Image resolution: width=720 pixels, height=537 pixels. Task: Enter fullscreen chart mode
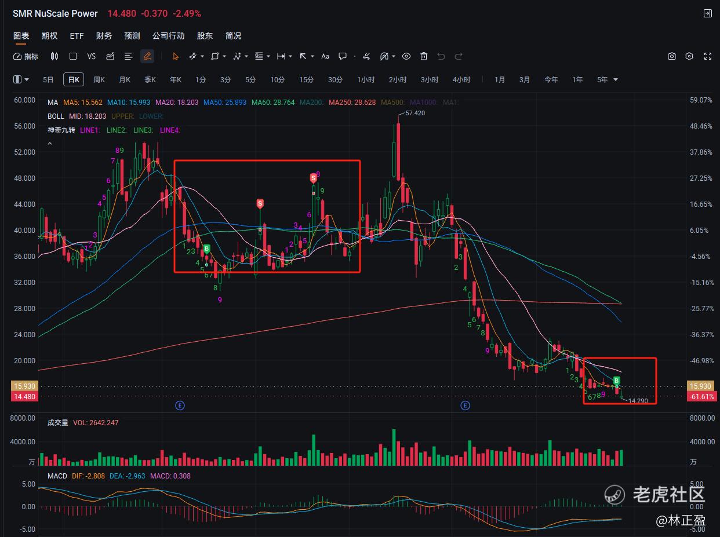707,56
